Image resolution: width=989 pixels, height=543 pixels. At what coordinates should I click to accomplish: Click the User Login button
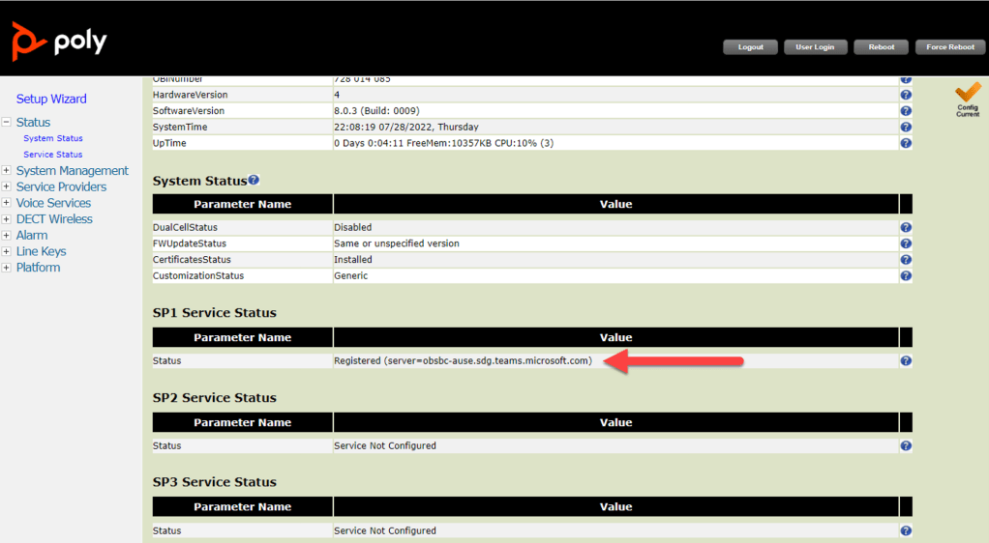(x=816, y=46)
